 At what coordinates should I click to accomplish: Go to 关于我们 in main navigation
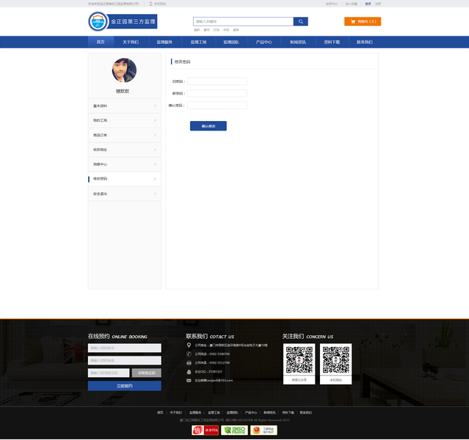tap(131, 42)
